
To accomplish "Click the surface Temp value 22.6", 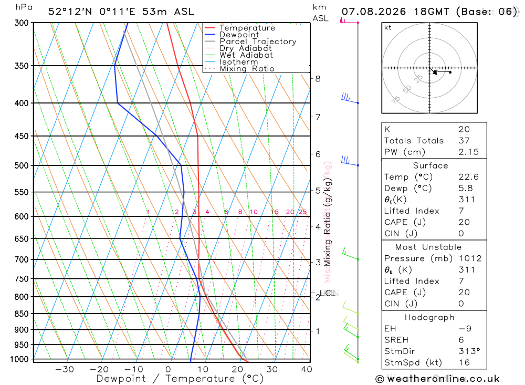I will [x=469, y=177].
